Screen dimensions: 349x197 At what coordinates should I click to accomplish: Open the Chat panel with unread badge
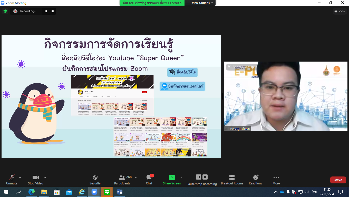(x=149, y=180)
